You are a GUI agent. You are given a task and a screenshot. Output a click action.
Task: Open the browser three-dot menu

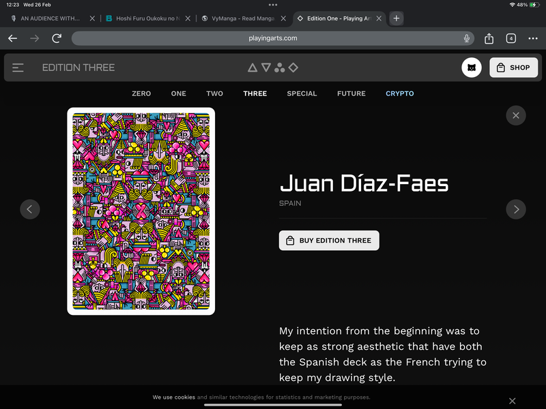point(533,38)
